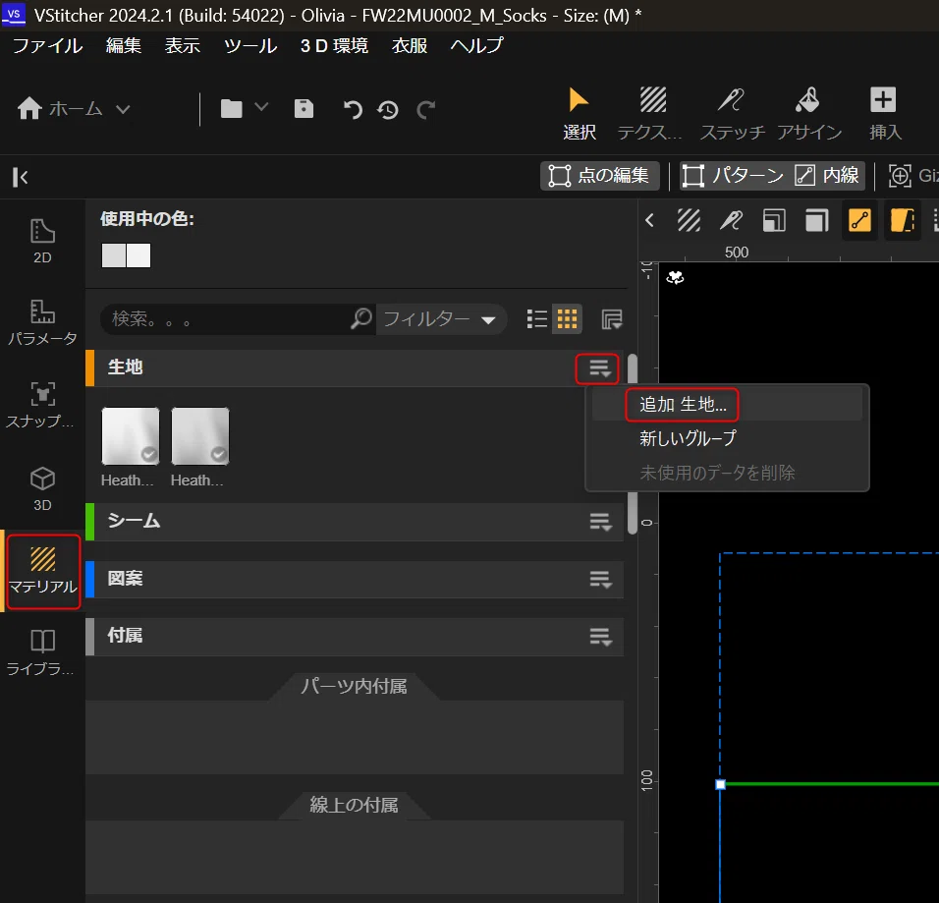Screen dimensions: 939x903
Task: Open the 衣服 menu
Action: coord(409,46)
